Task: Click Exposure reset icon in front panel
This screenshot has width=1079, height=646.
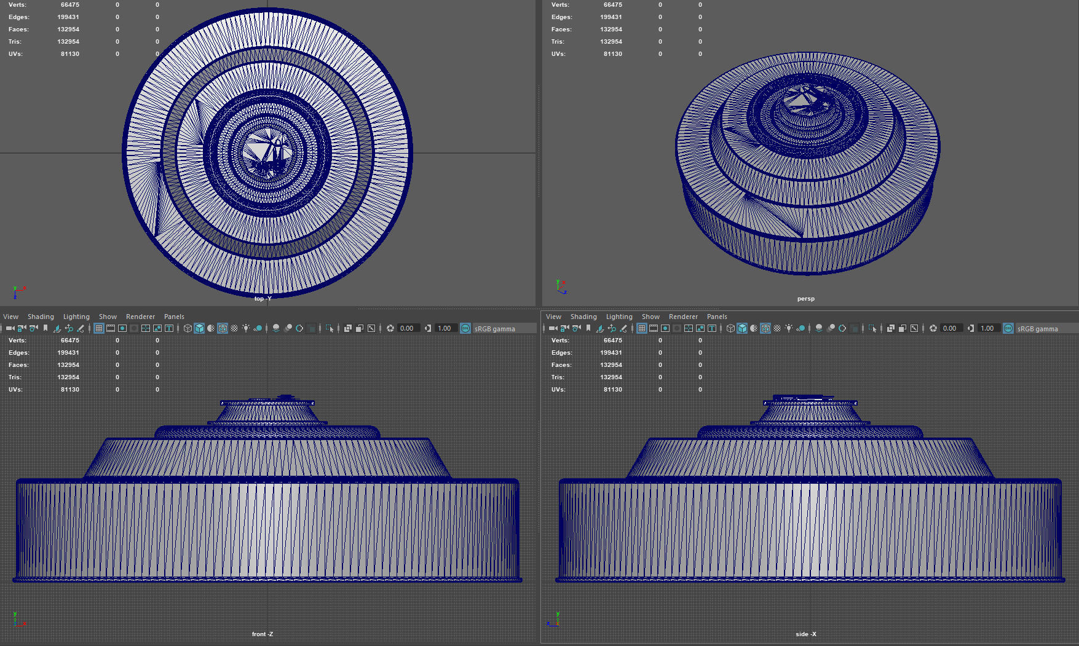Action: click(x=390, y=328)
